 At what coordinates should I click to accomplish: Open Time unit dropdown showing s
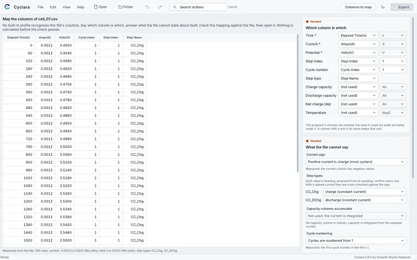[393, 35]
